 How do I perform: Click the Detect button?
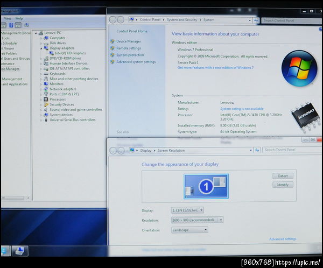[283, 176]
